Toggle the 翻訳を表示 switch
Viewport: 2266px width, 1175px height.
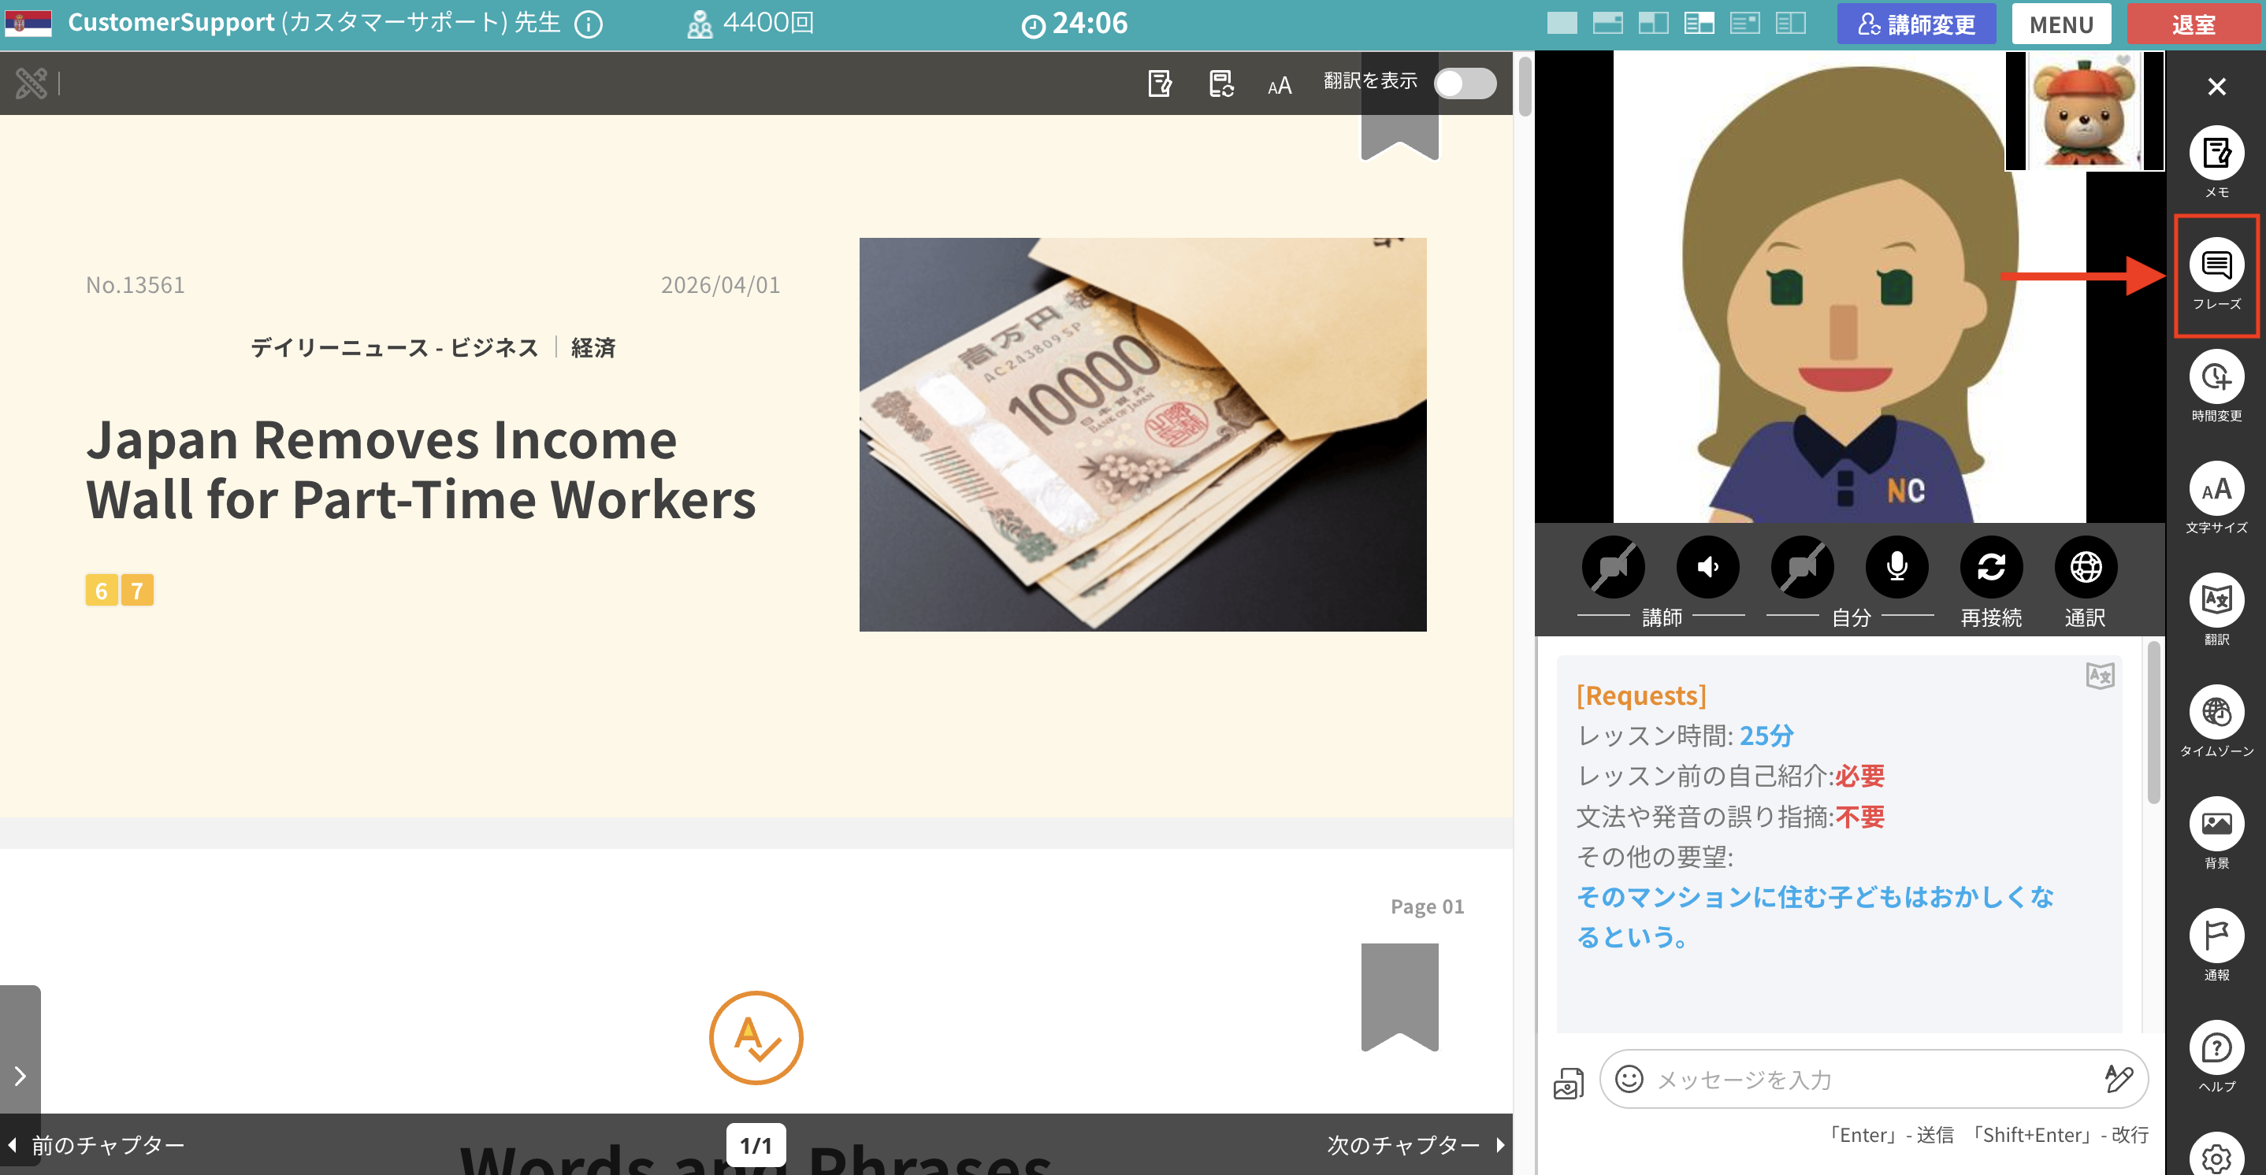(x=1464, y=83)
